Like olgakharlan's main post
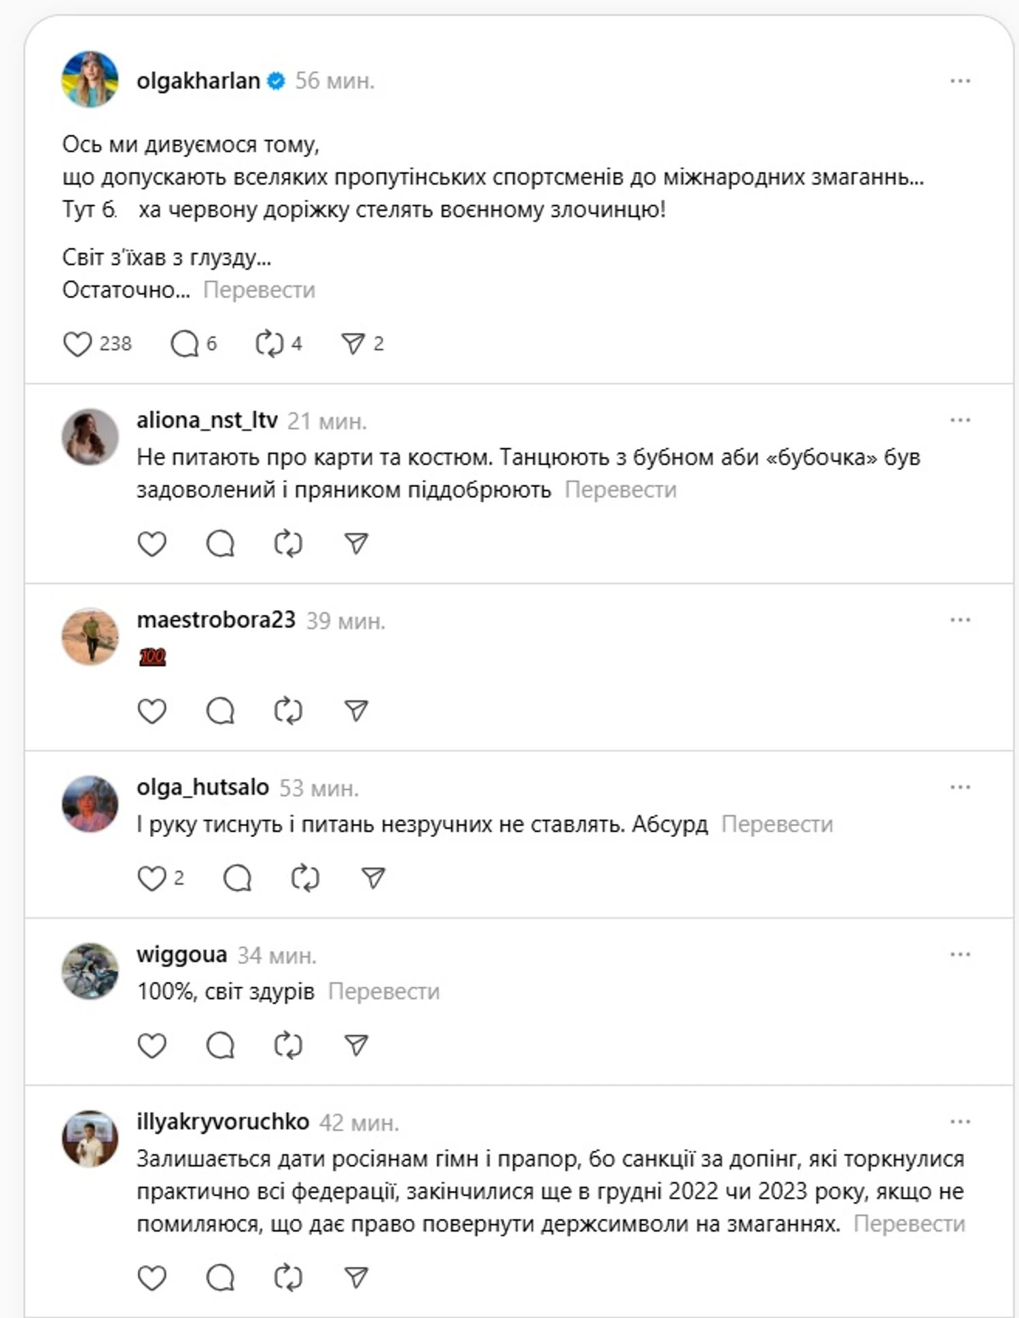The width and height of the screenshot is (1019, 1318). click(77, 344)
